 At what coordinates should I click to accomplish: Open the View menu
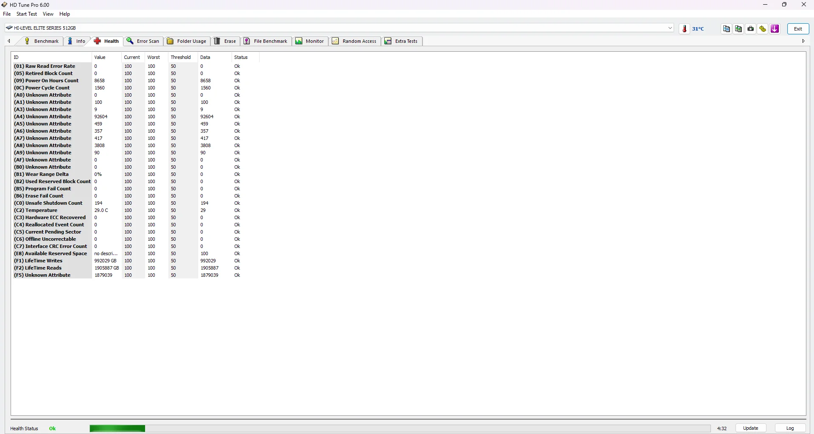tap(48, 14)
